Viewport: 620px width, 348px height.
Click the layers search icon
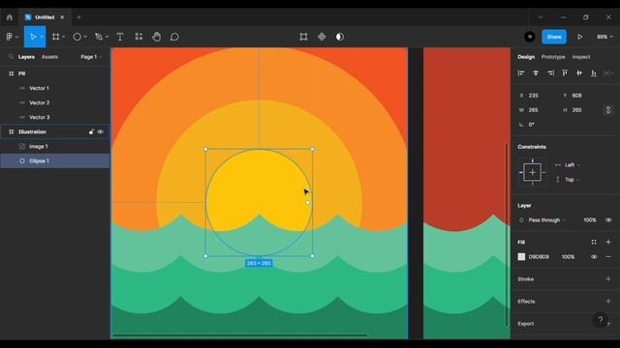(x=11, y=57)
